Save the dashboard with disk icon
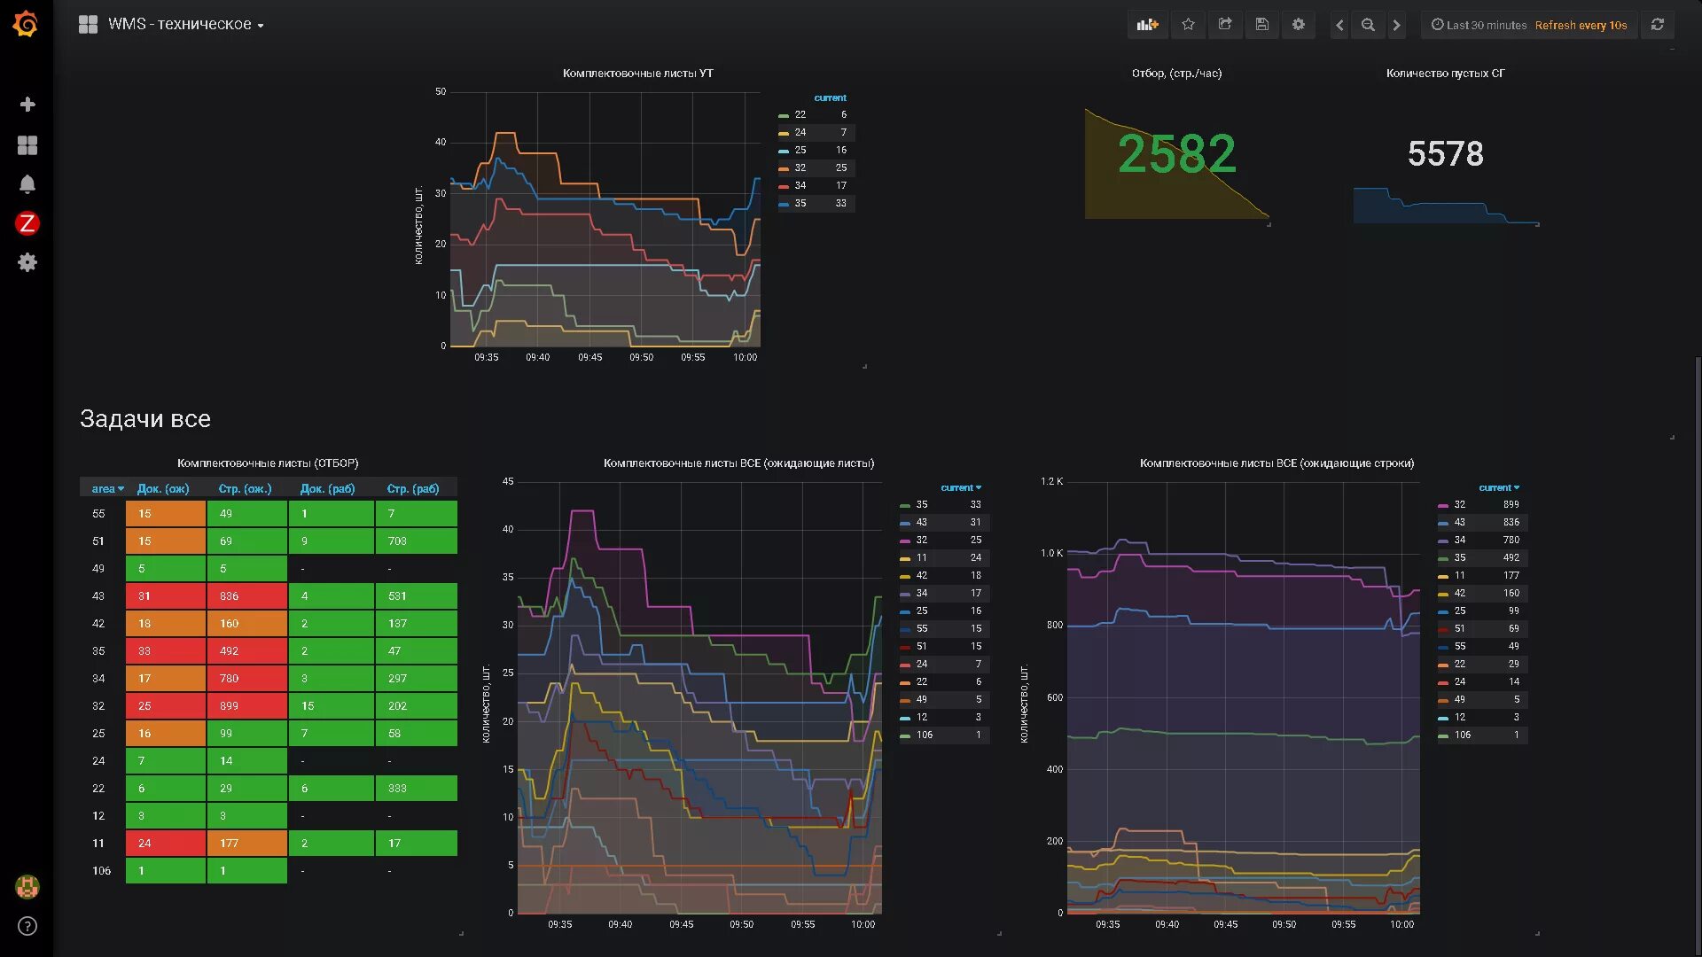Viewport: 1702px width, 957px height. [1261, 25]
